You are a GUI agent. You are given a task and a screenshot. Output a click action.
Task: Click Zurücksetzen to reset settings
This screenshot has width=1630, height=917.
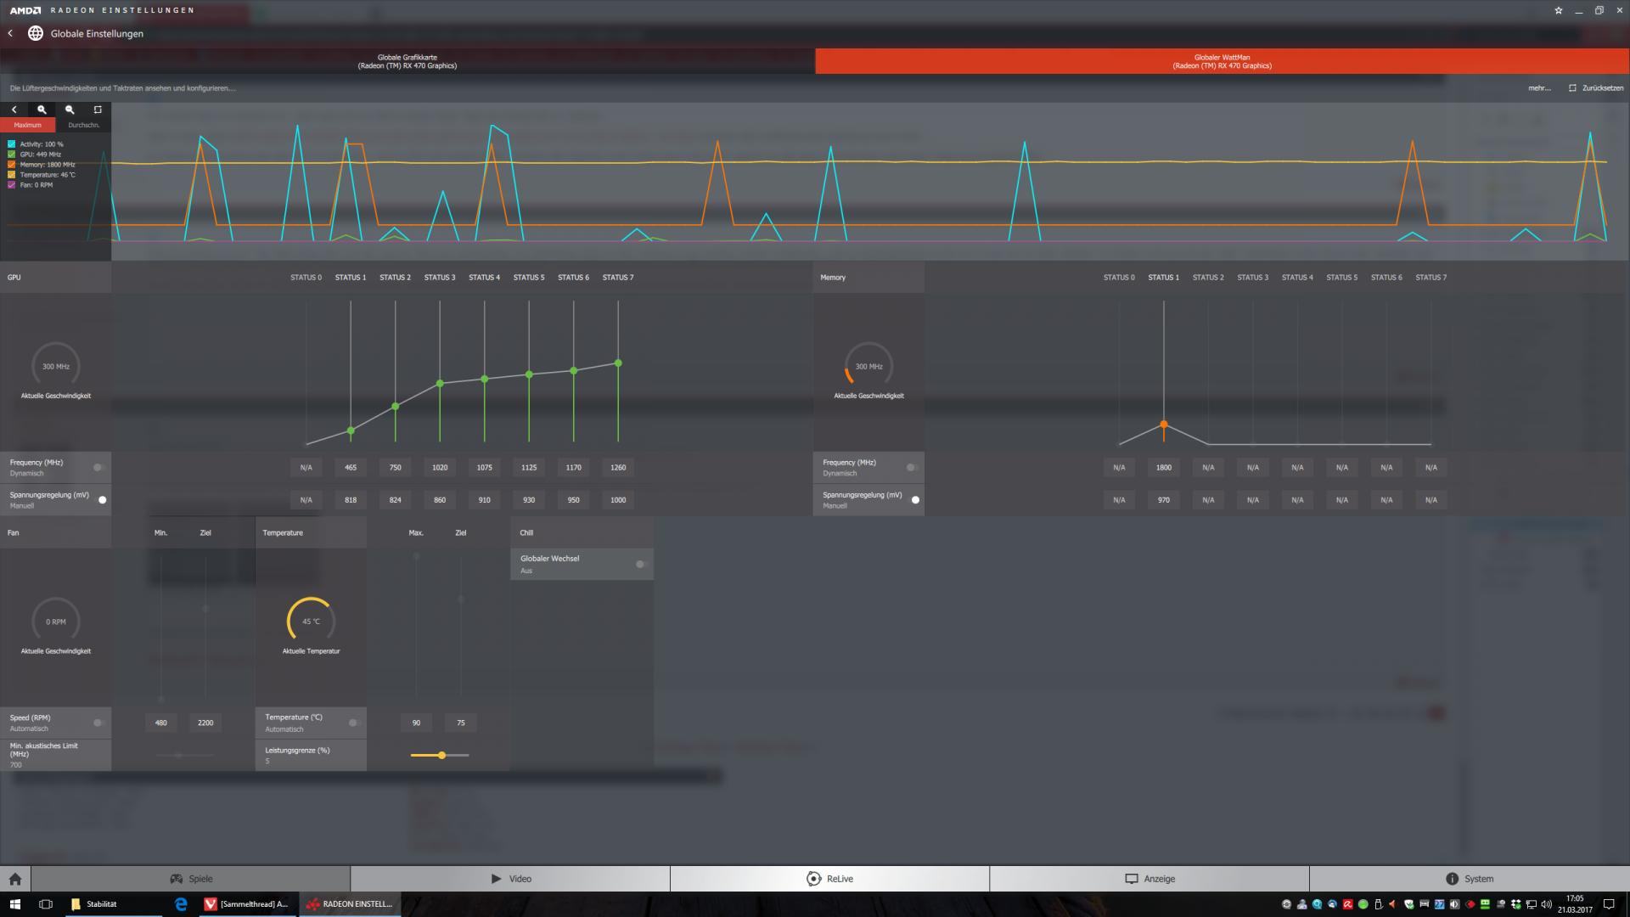pos(1596,88)
